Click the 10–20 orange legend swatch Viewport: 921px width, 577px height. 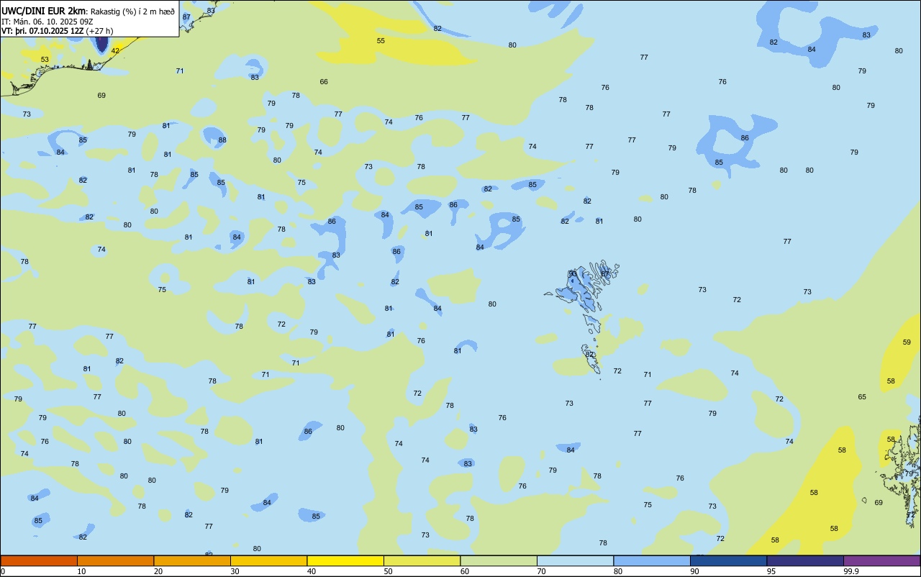[115, 560]
